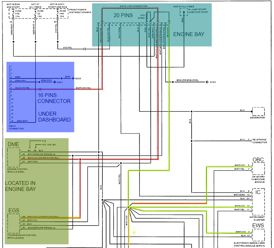Click the 820 ohms resistor symbol

(148, 16)
